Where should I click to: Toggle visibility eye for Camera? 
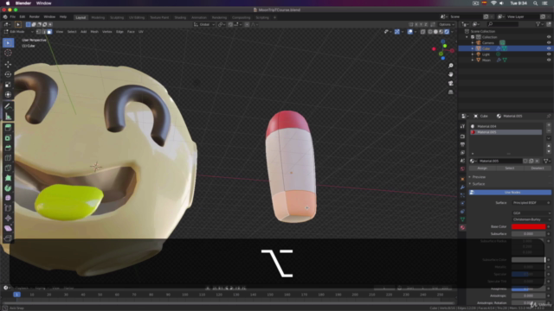549,42
